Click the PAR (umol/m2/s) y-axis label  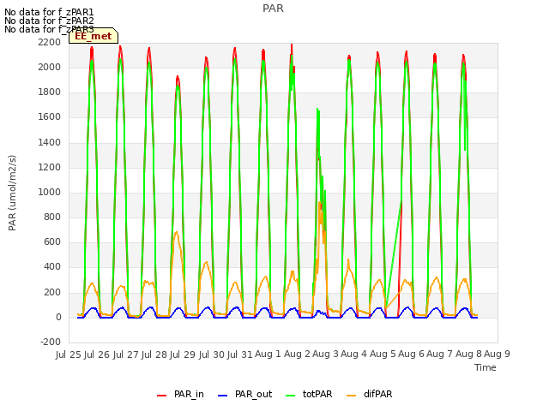coord(12,193)
